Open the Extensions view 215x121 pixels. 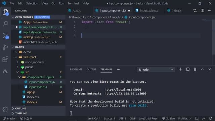5,59
